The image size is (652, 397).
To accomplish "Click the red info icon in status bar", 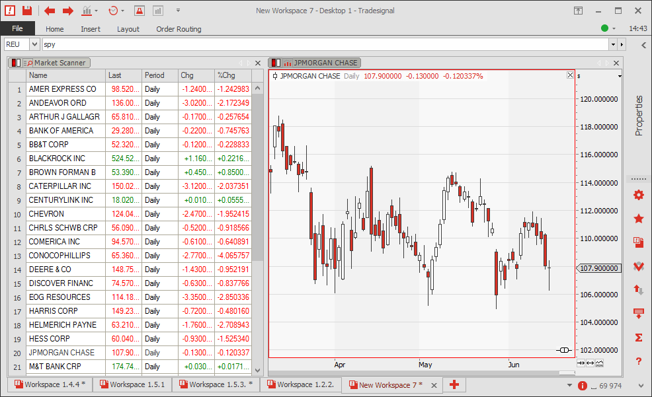I will pos(583,386).
